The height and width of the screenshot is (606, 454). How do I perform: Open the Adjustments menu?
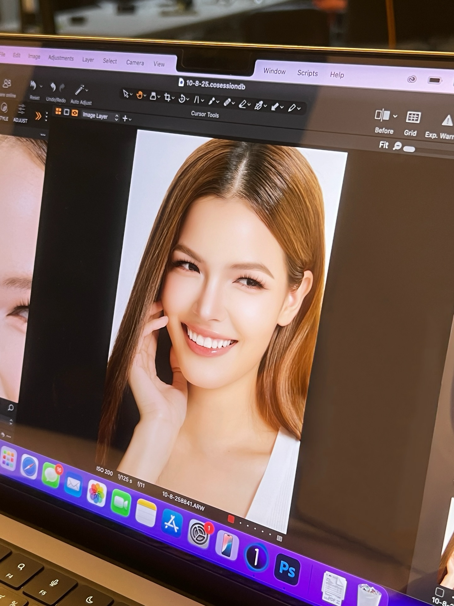61,58
